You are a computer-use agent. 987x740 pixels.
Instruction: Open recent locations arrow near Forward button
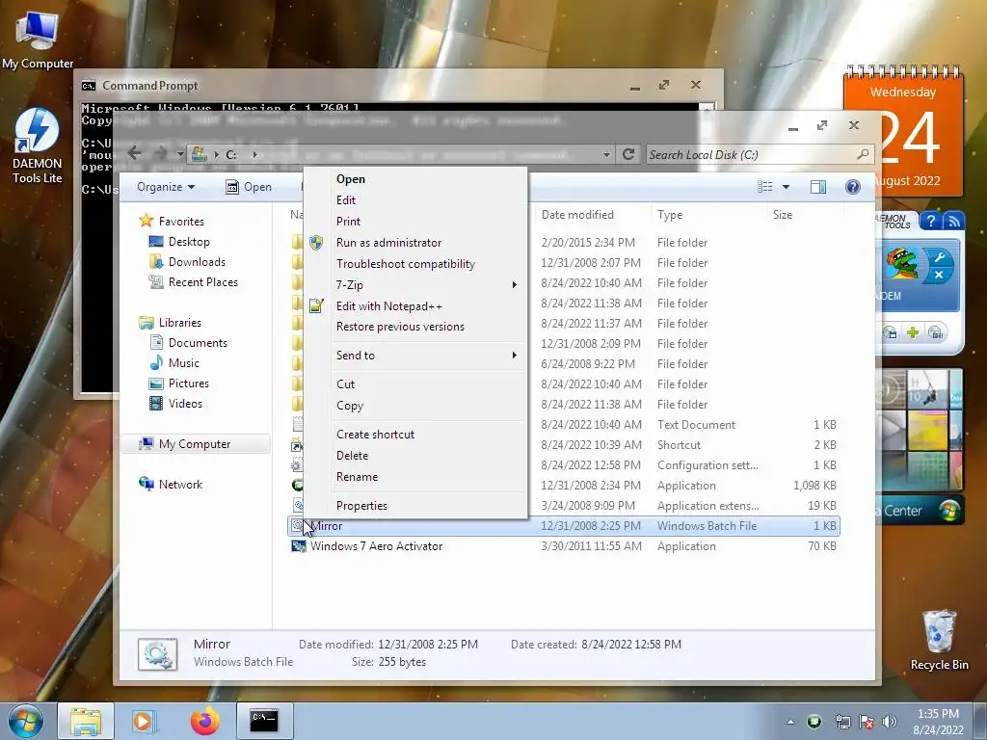(180, 154)
